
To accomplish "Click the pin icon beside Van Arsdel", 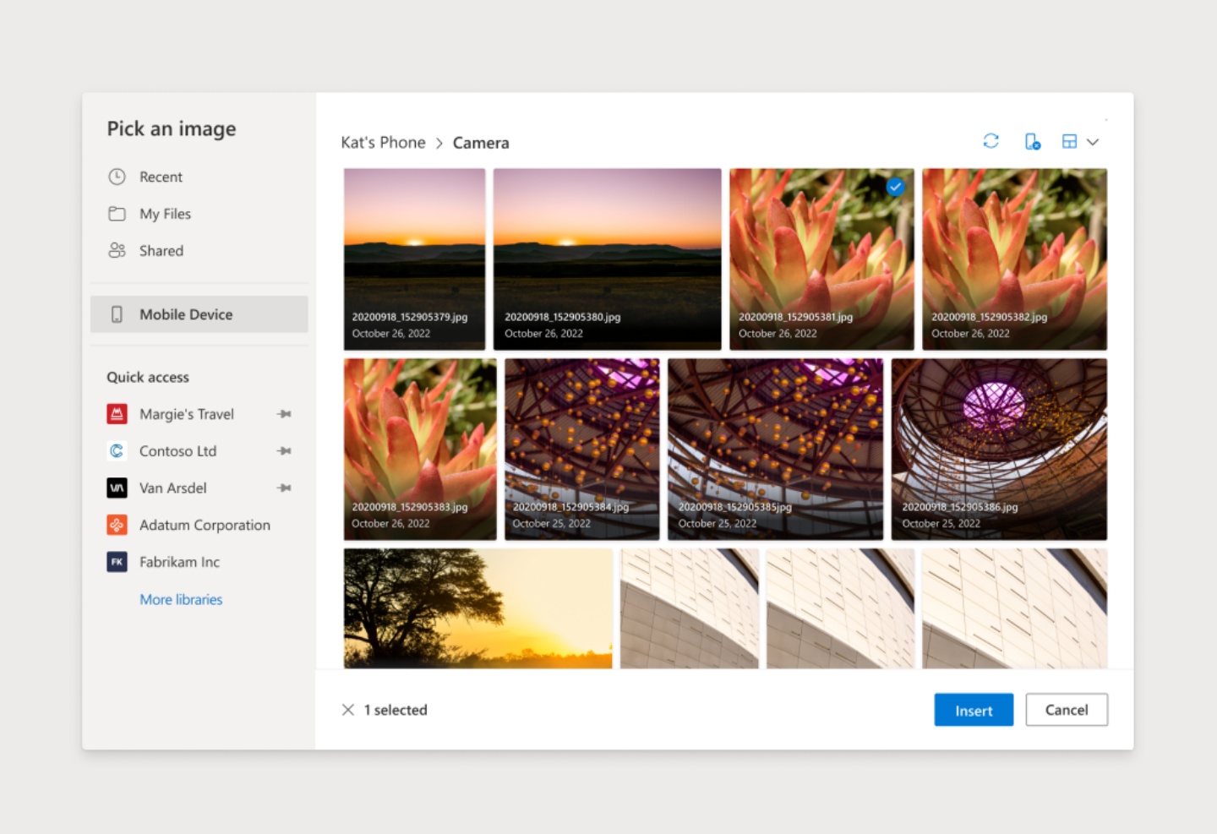I will (284, 488).
